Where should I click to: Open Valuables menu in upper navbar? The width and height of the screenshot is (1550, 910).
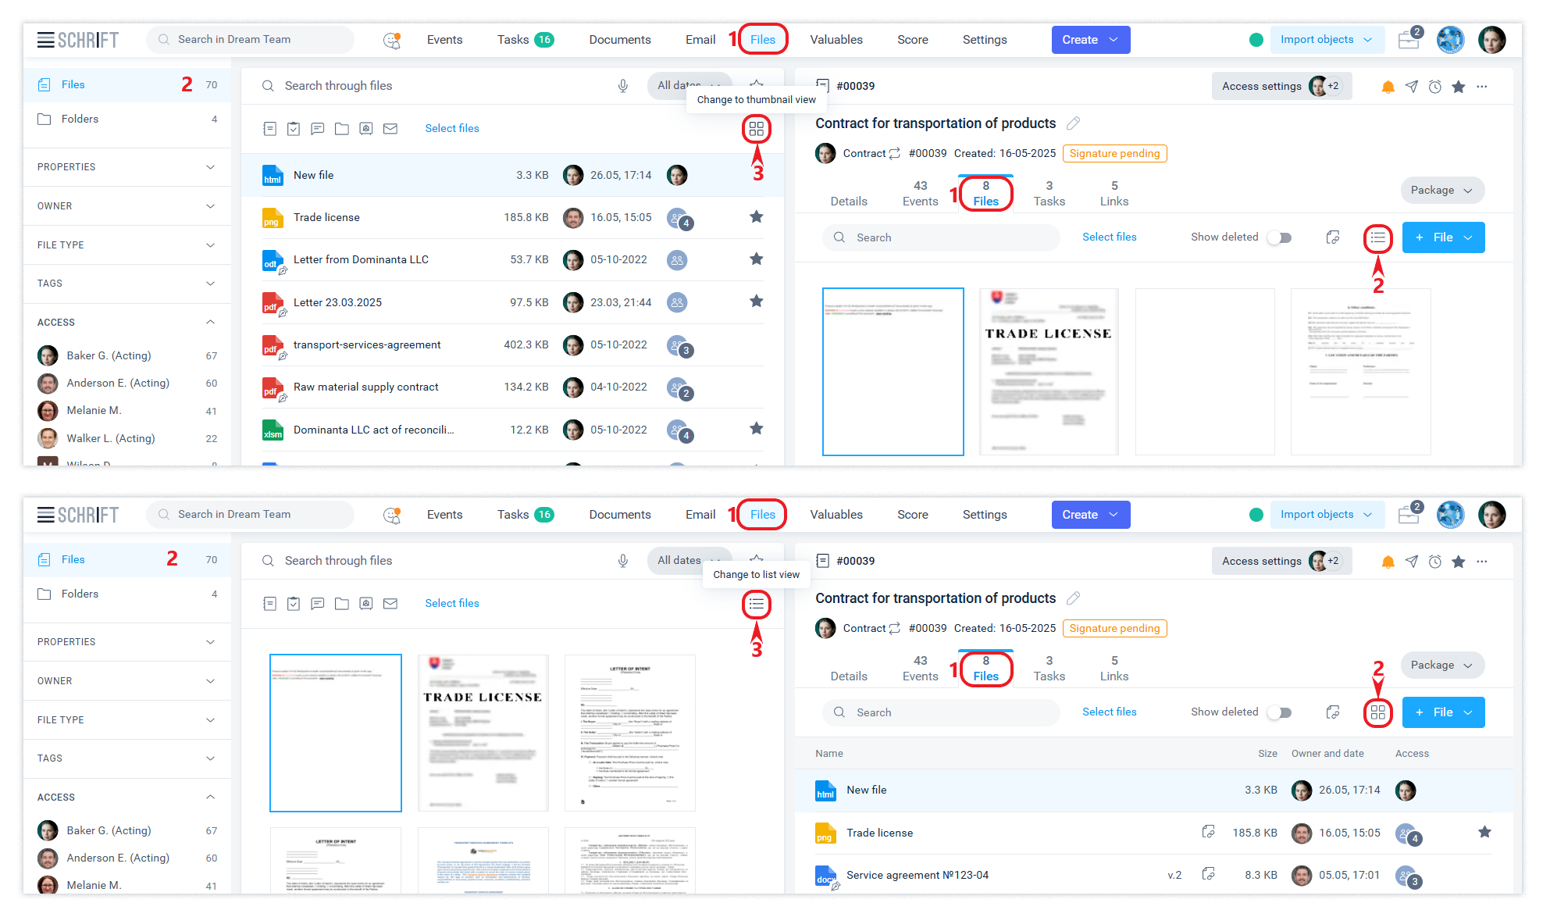(x=836, y=40)
